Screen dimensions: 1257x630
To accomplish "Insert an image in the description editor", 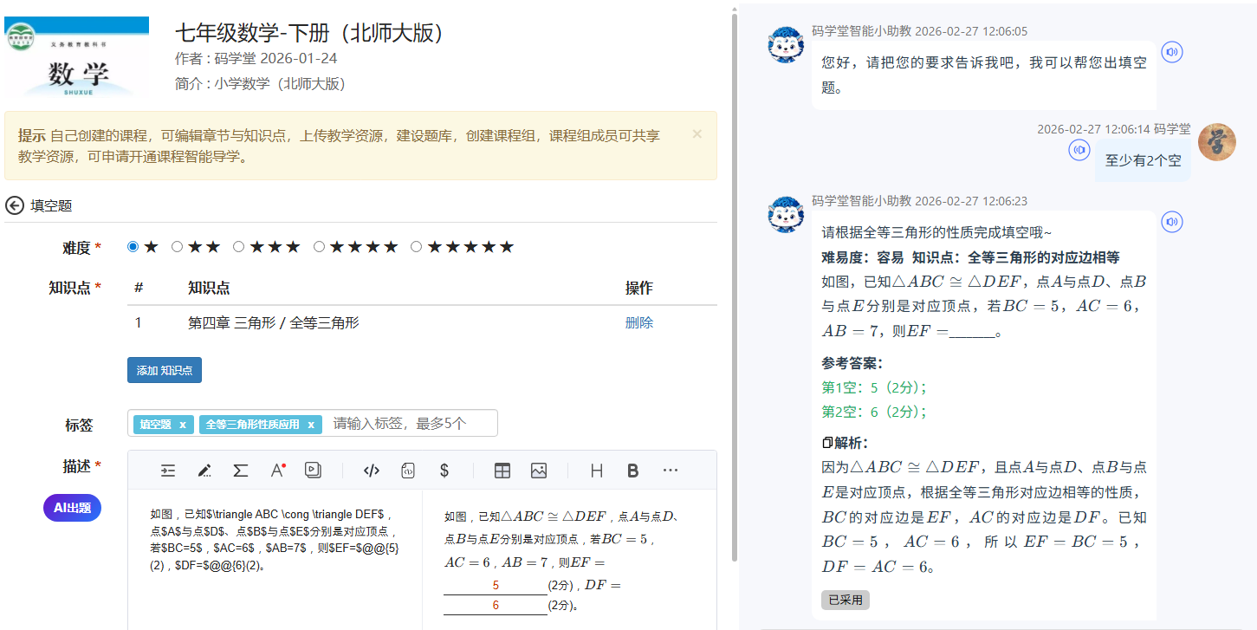I will coord(539,471).
